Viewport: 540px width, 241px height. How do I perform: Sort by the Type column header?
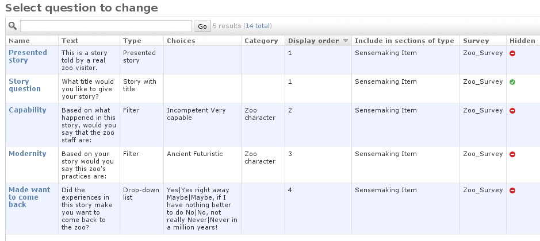coord(132,41)
